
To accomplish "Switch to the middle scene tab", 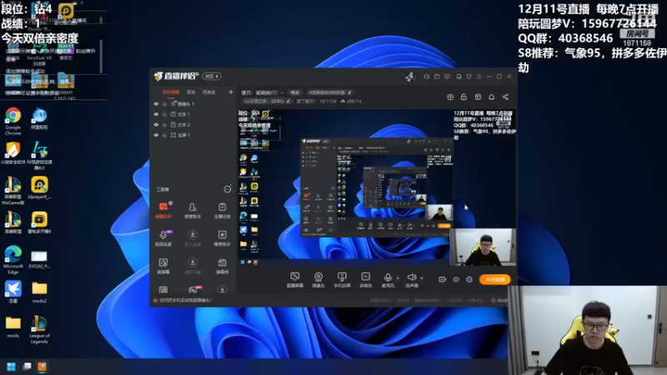I will pyautogui.click(x=191, y=92).
